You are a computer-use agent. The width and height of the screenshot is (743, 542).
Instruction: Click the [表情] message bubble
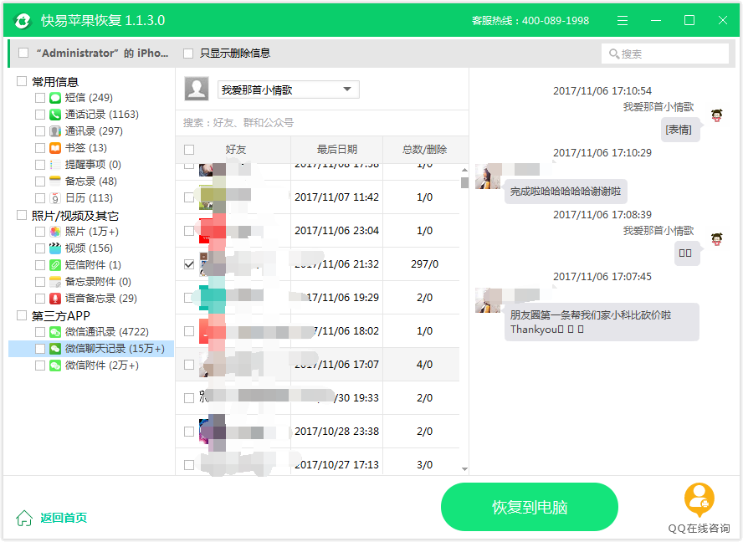(679, 130)
